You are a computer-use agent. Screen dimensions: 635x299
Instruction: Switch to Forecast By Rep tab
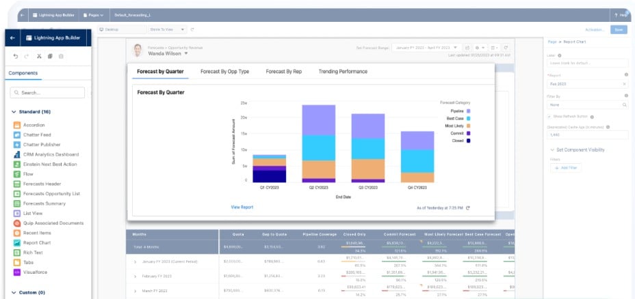284,72
